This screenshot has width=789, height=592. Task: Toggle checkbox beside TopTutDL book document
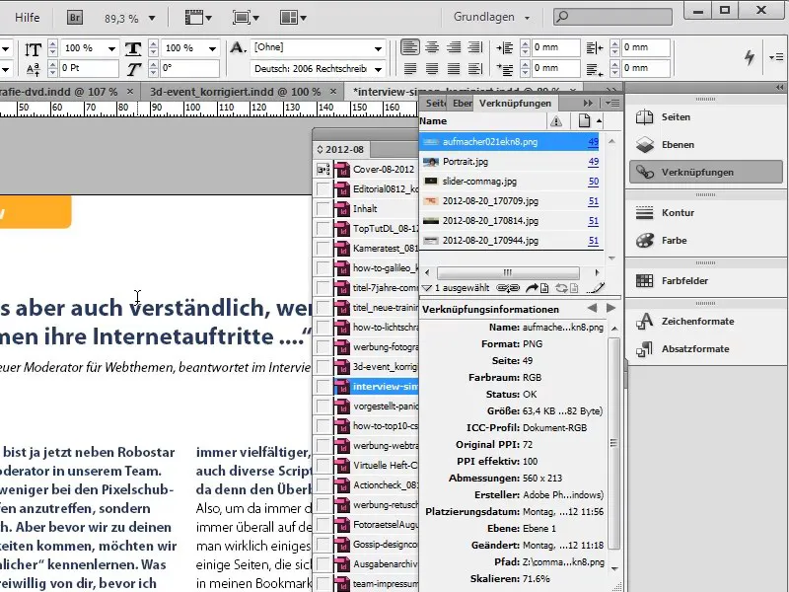point(323,229)
